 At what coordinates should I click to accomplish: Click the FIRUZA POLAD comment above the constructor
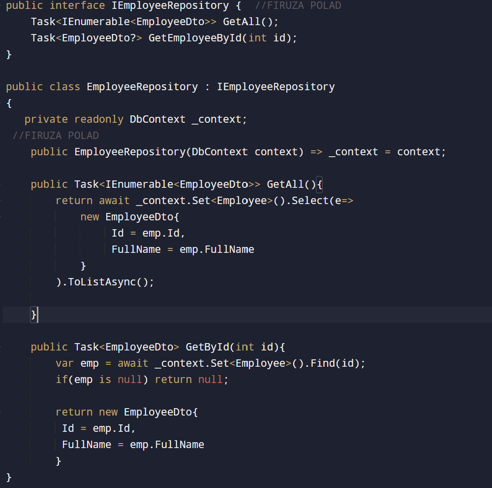click(56, 136)
